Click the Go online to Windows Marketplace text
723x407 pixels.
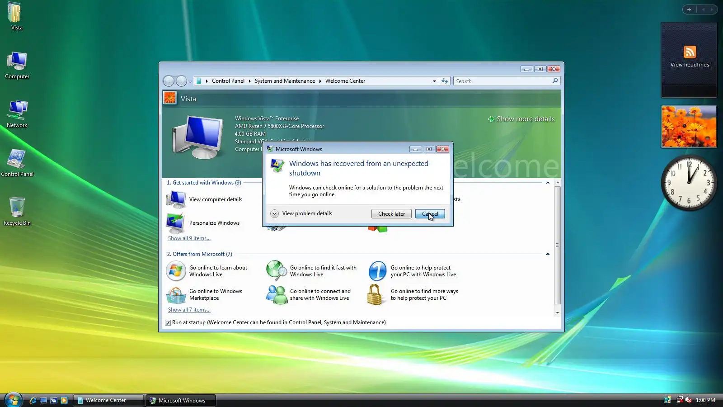tap(216, 295)
